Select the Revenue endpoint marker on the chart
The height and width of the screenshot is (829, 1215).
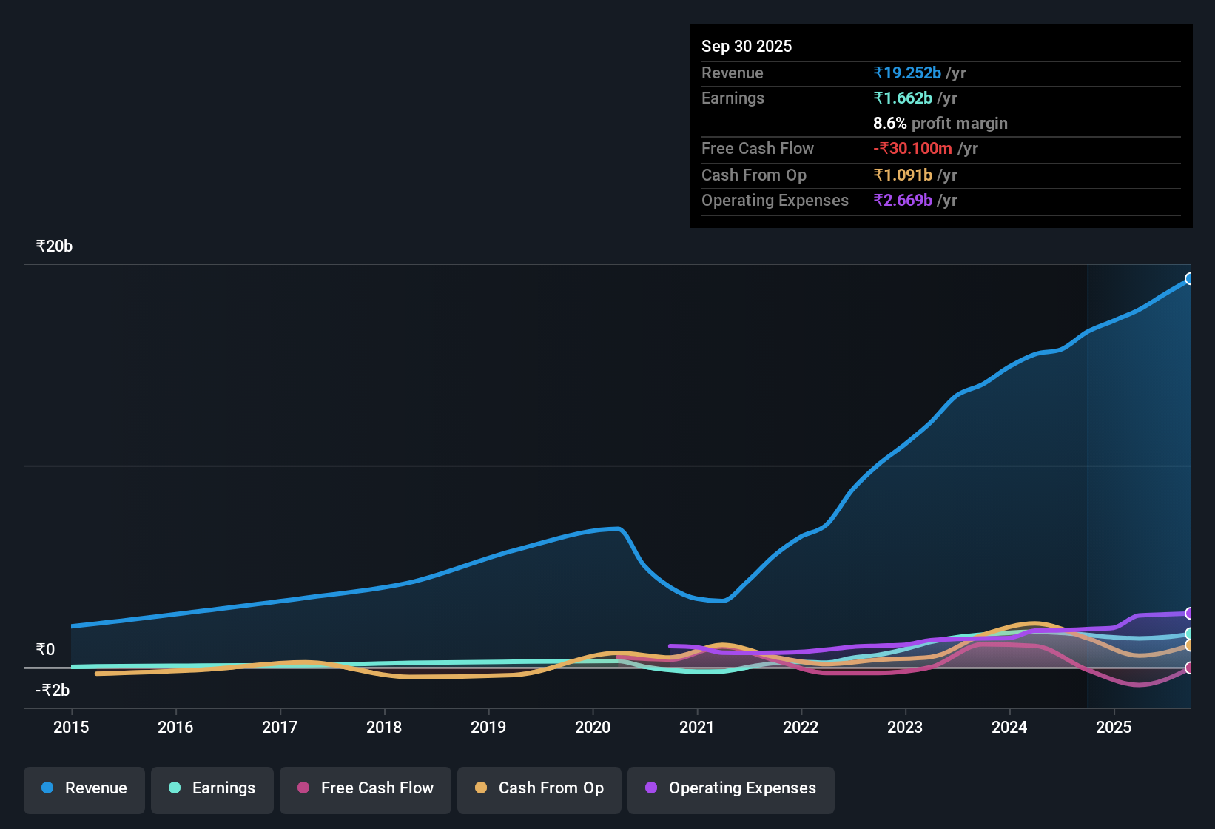tap(1190, 279)
